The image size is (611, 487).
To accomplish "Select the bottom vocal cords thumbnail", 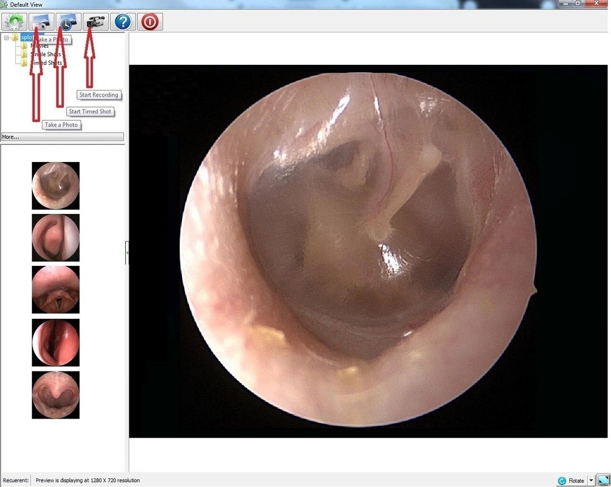I will click(x=56, y=394).
